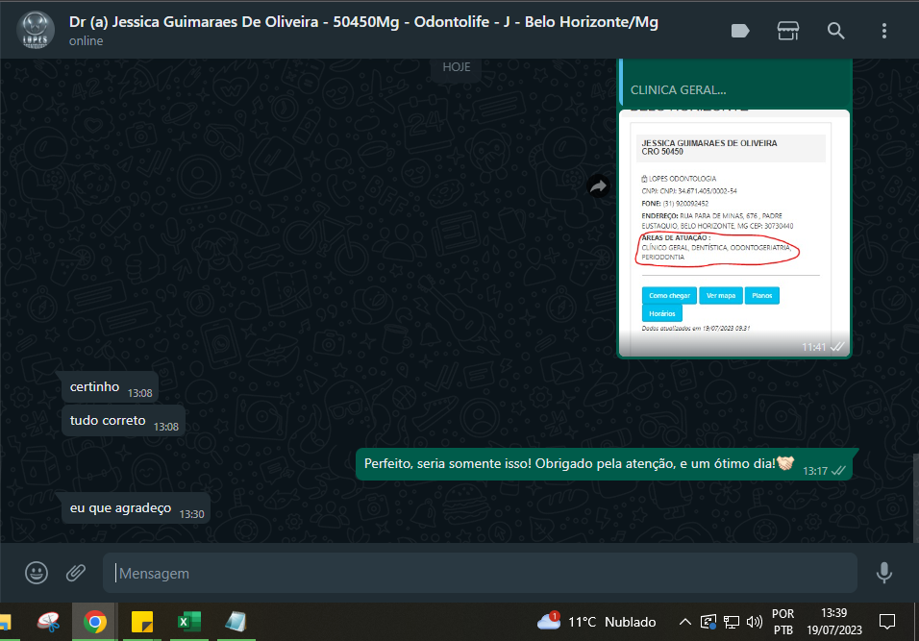This screenshot has width=919, height=641.
Task: Open the chat labels tag icon
Action: pos(740,31)
